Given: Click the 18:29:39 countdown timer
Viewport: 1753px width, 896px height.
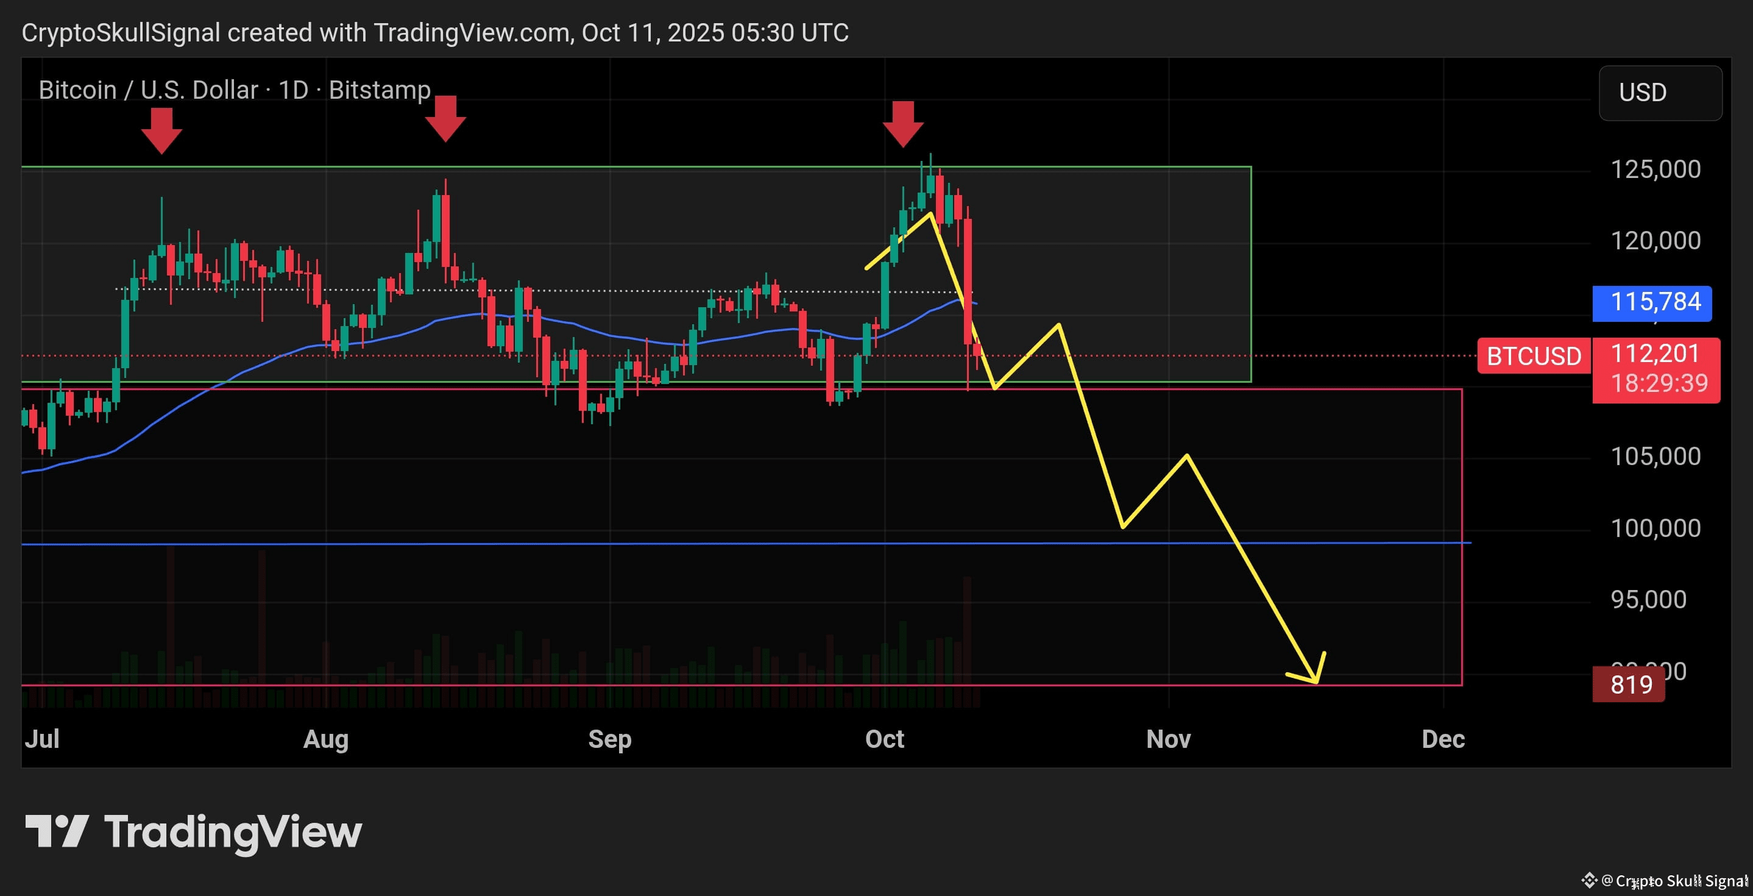Looking at the screenshot, I should click(1659, 383).
